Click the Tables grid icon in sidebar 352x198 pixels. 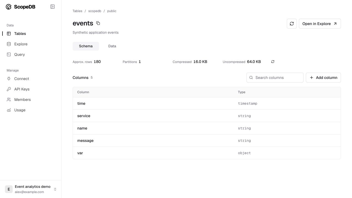coord(9,34)
